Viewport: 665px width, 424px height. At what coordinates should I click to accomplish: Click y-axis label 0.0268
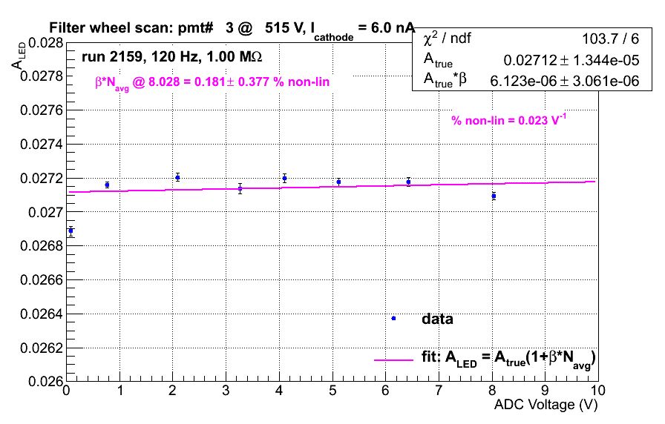pyautogui.click(x=42, y=245)
